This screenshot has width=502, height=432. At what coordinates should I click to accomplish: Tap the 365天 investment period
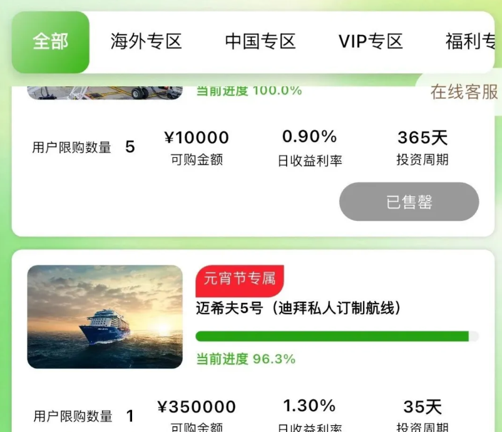[x=423, y=137]
